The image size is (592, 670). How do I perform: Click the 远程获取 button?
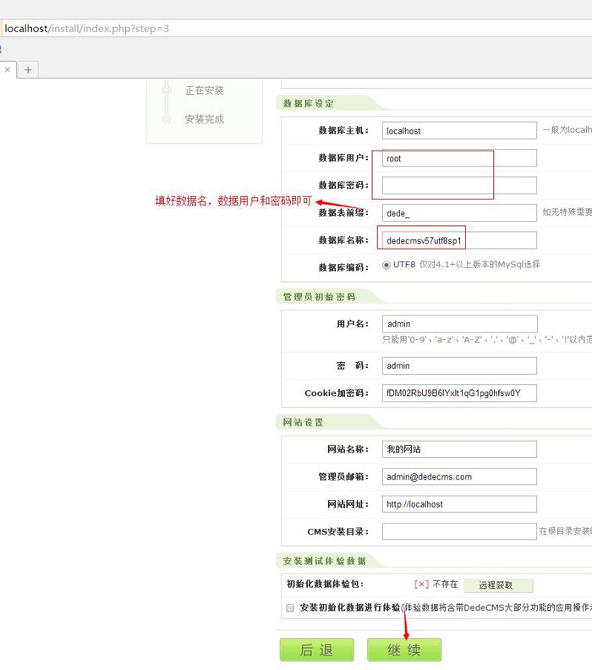click(x=498, y=585)
